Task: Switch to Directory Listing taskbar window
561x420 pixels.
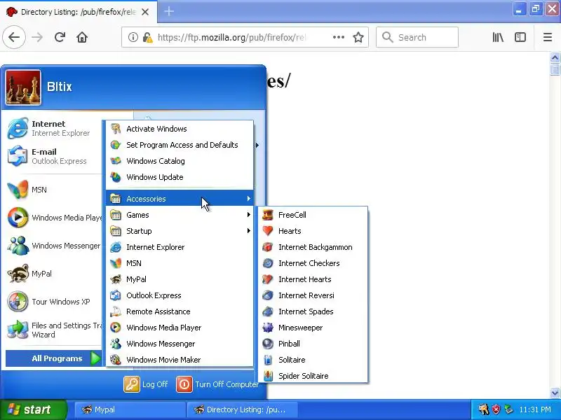Action: [x=242, y=409]
